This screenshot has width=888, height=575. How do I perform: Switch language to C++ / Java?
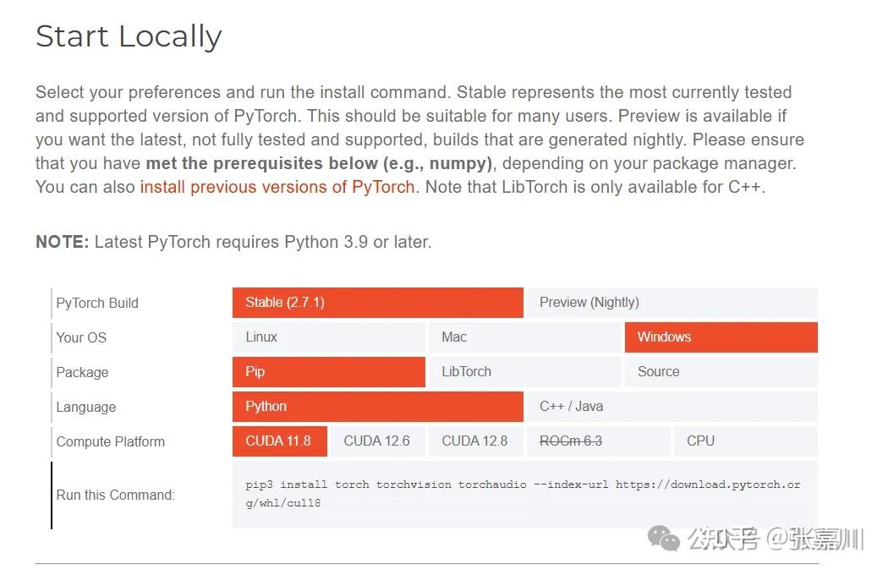(671, 406)
